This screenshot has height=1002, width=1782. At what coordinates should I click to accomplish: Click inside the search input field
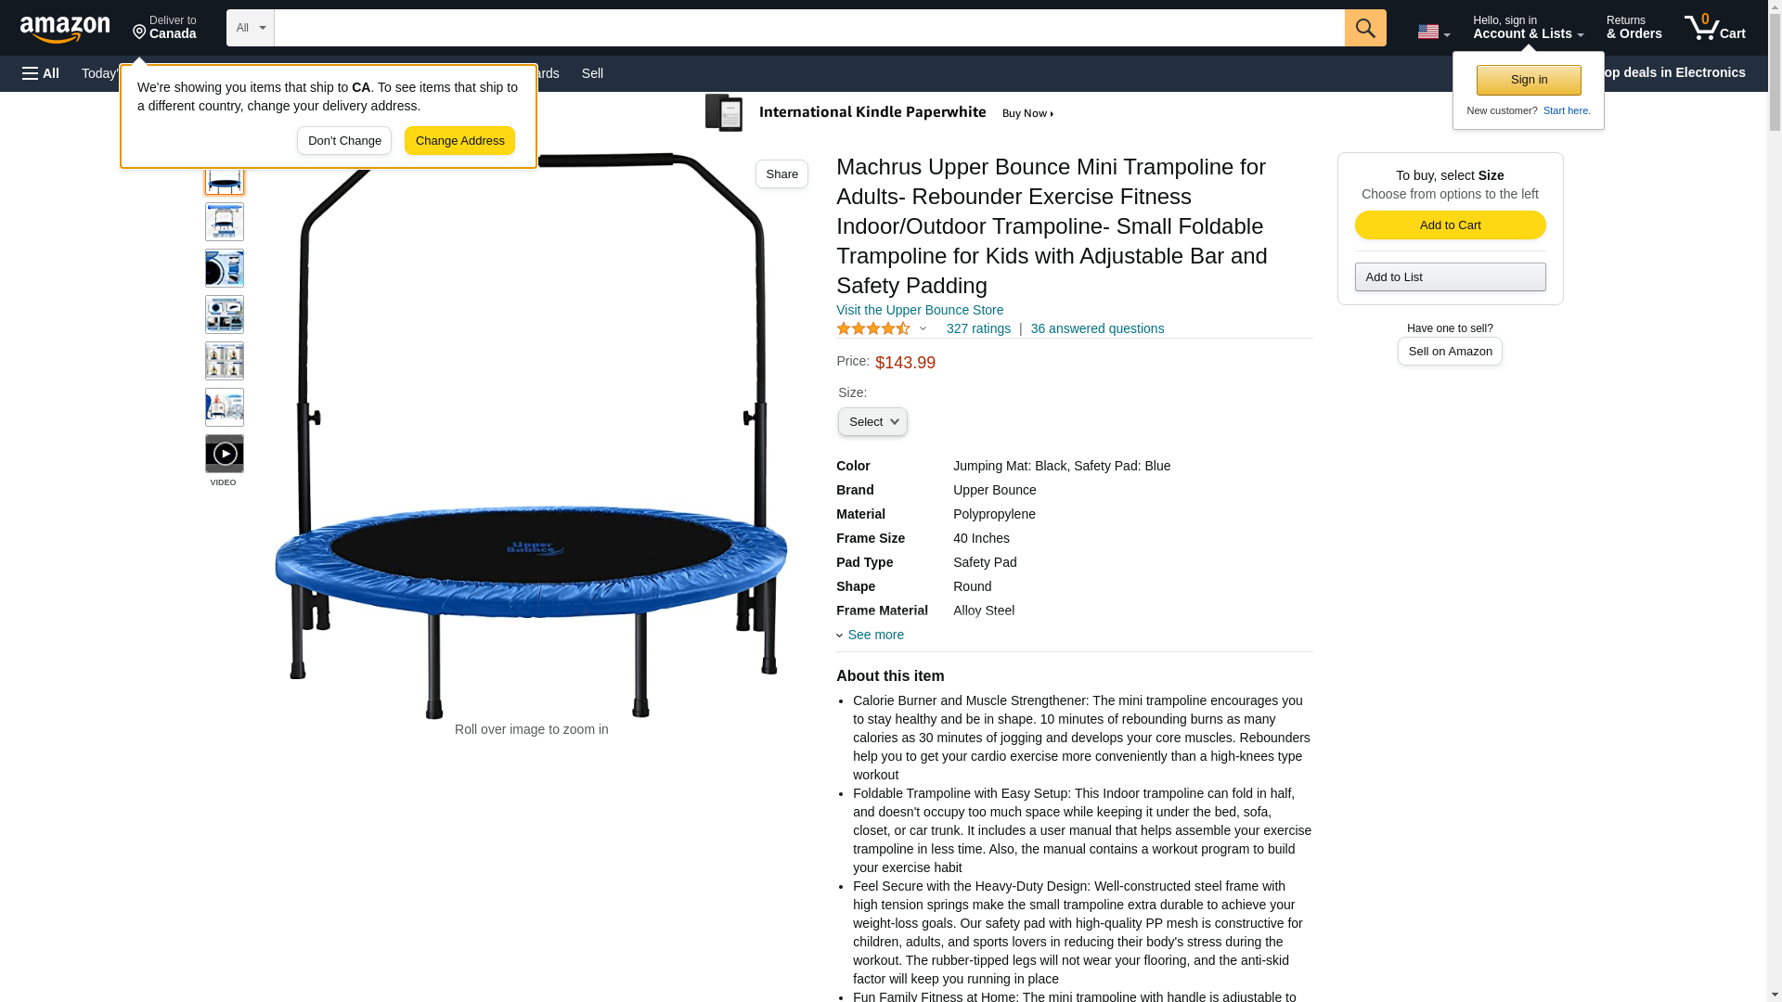(x=809, y=28)
